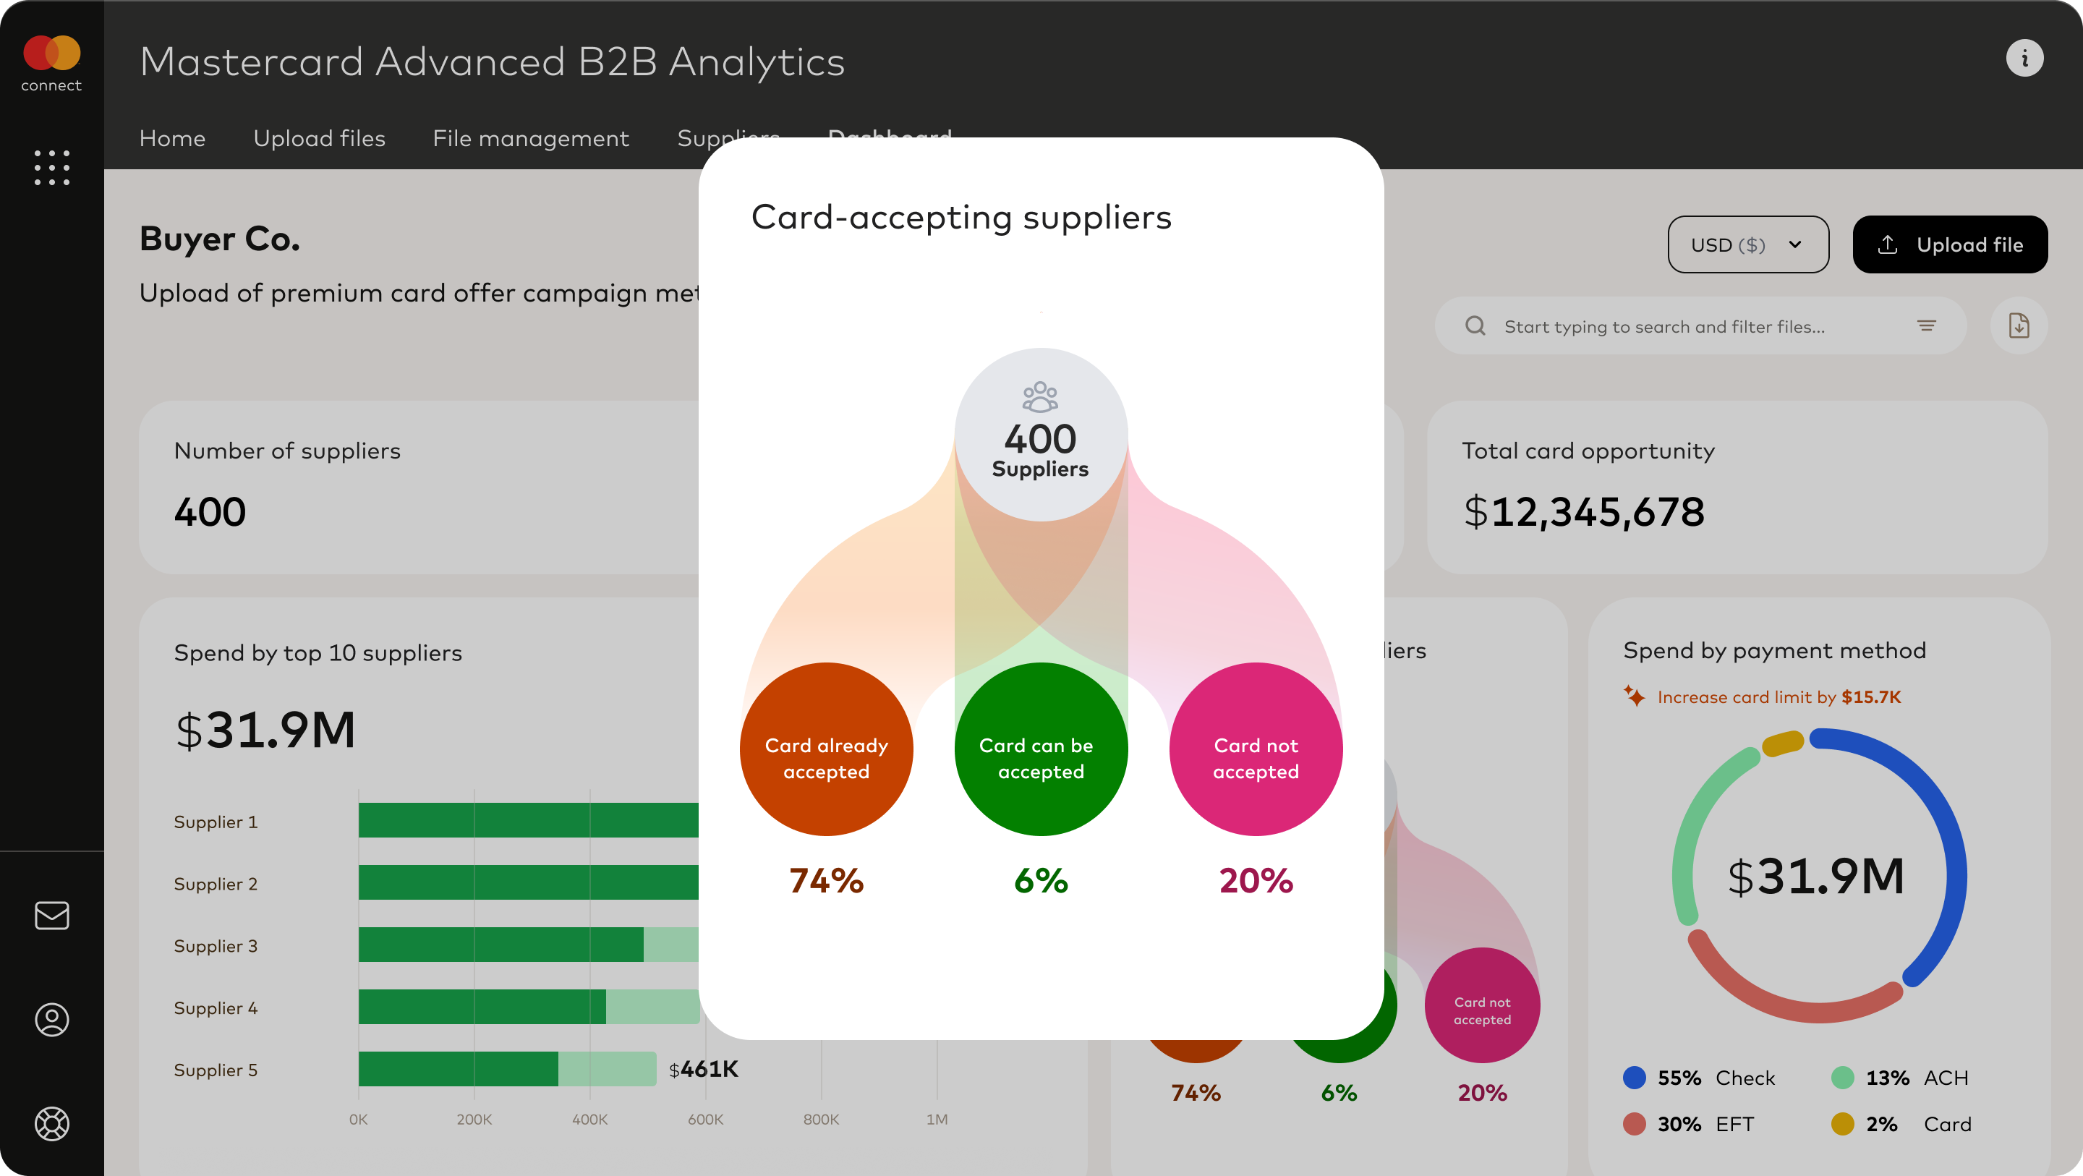Open the filter lines icon in search bar
The width and height of the screenshot is (2083, 1176).
pos(1926,326)
